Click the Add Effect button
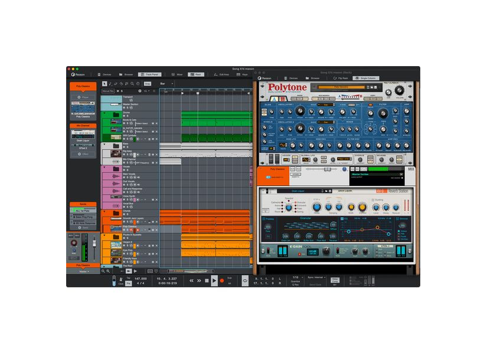 tap(83, 154)
